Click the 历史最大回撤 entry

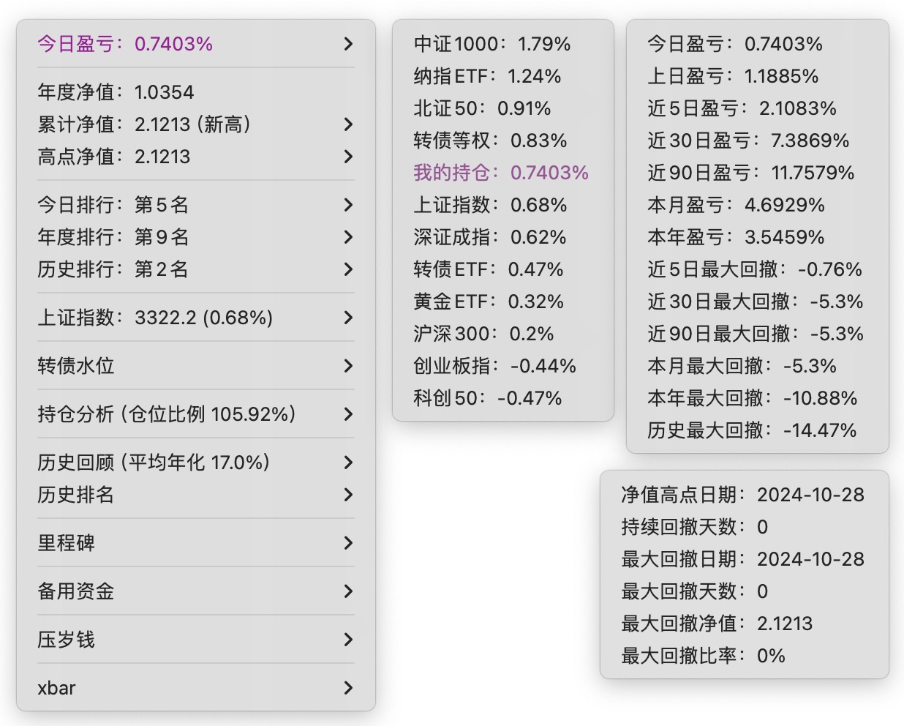point(752,430)
